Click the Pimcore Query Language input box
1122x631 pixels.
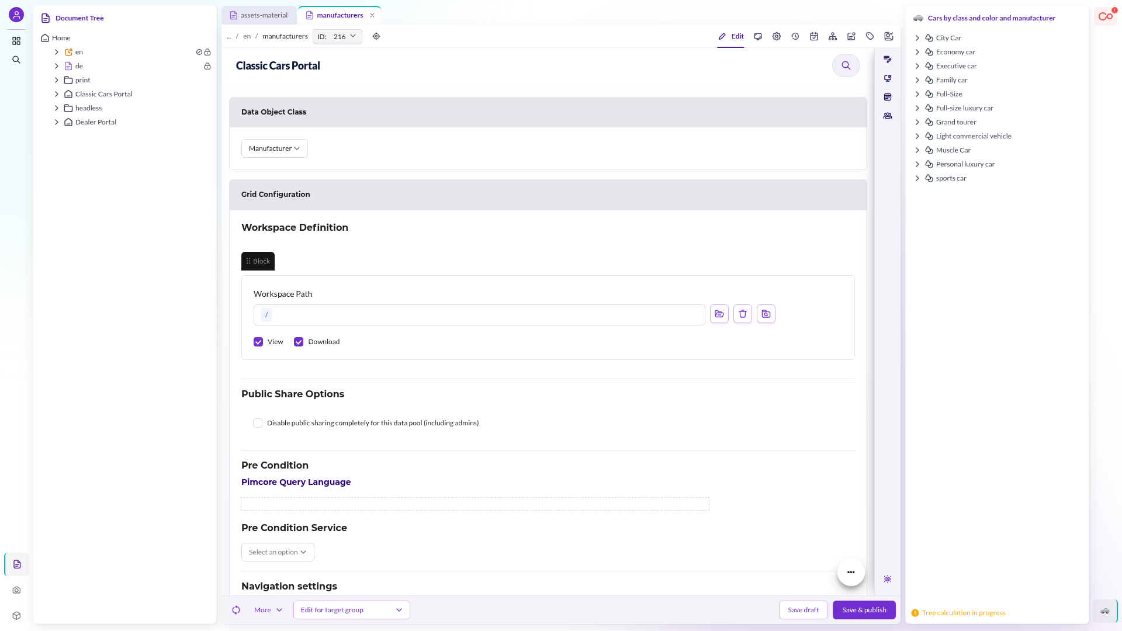coord(475,504)
